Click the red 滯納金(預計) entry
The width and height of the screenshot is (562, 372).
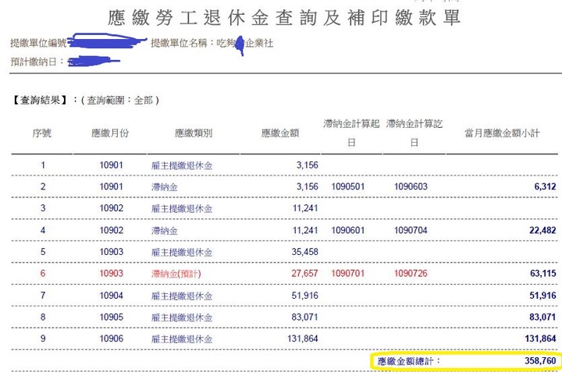click(176, 274)
